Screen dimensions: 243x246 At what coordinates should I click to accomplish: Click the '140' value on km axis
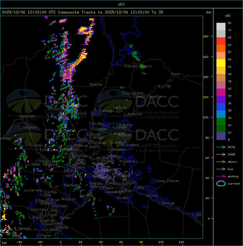coord(206,77)
